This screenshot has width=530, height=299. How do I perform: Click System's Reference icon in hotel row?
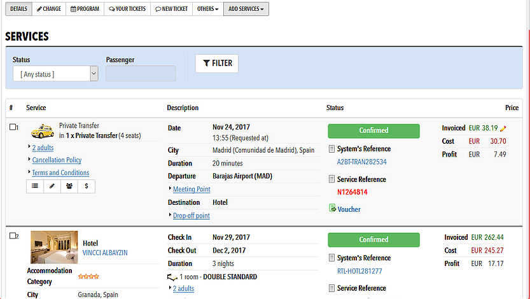pyautogui.click(x=331, y=258)
